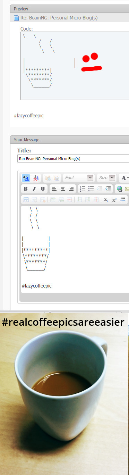The image size is (129, 475).
Task: Click the Preview panel header
Action: click(x=69, y=9)
